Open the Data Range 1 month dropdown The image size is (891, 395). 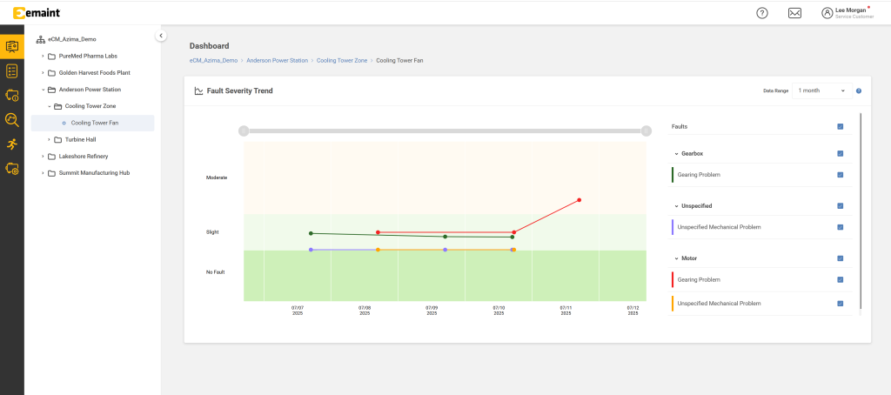point(821,90)
